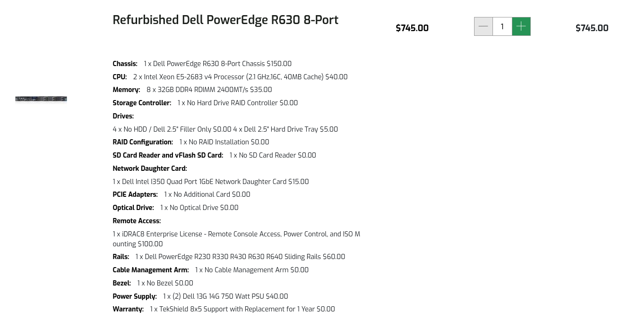Click the Power Supply 750 Watt PSU line
Screen dimensions: 622x319
point(200,296)
